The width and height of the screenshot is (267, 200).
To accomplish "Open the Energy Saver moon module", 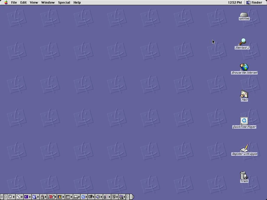I will point(27,197).
